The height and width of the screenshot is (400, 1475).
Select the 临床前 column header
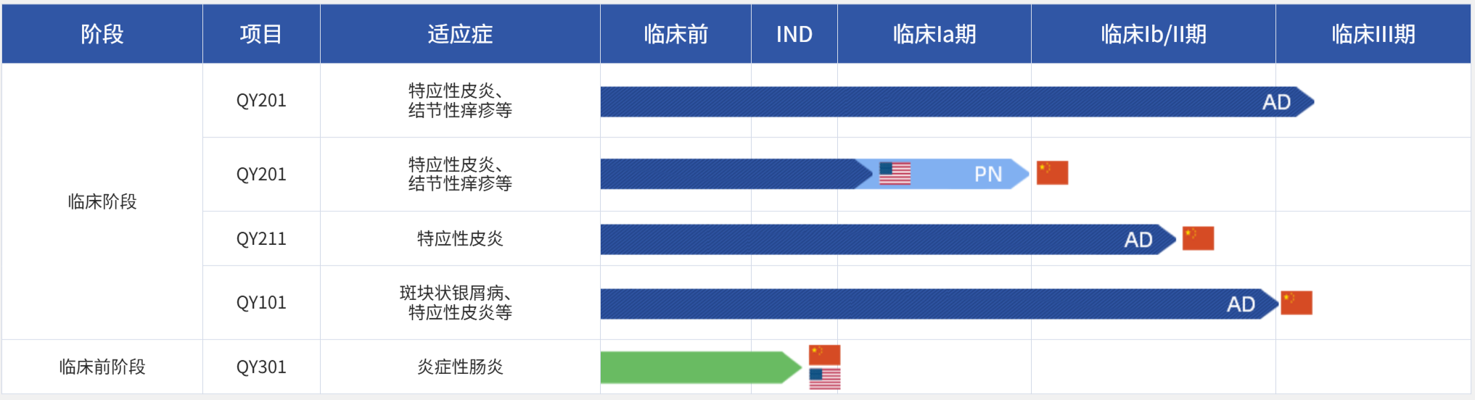(x=675, y=34)
